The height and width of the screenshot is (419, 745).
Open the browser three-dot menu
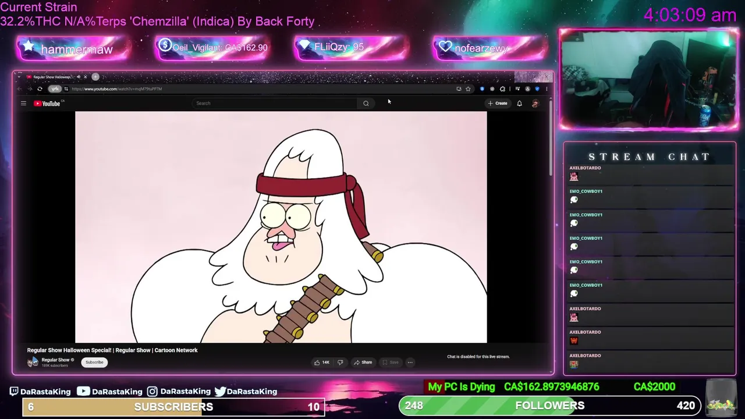click(x=547, y=89)
